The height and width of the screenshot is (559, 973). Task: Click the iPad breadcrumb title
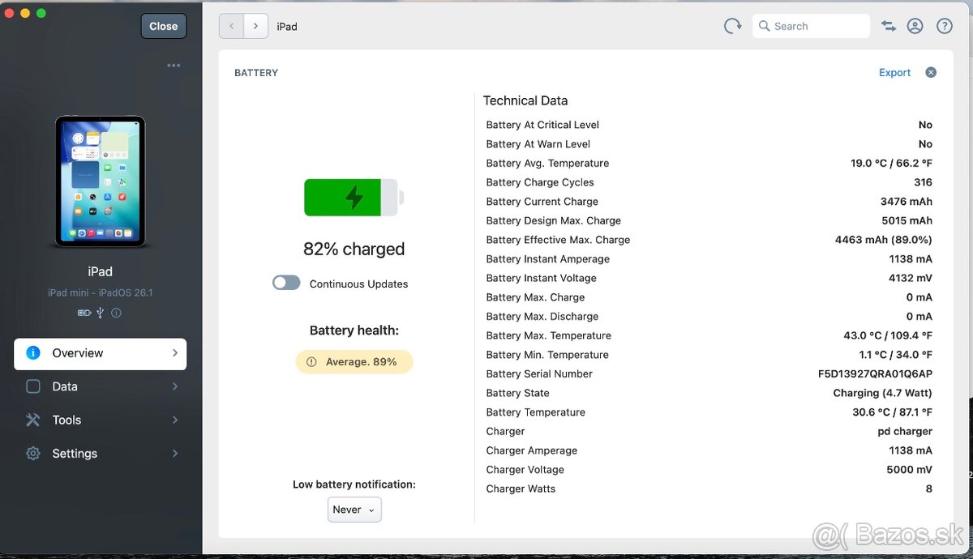point(287,27)
